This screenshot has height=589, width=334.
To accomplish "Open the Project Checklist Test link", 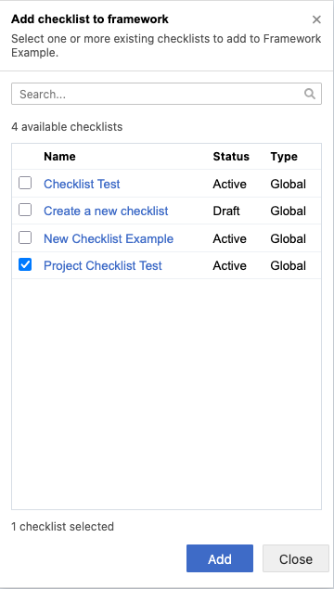I will click(103, 265).
